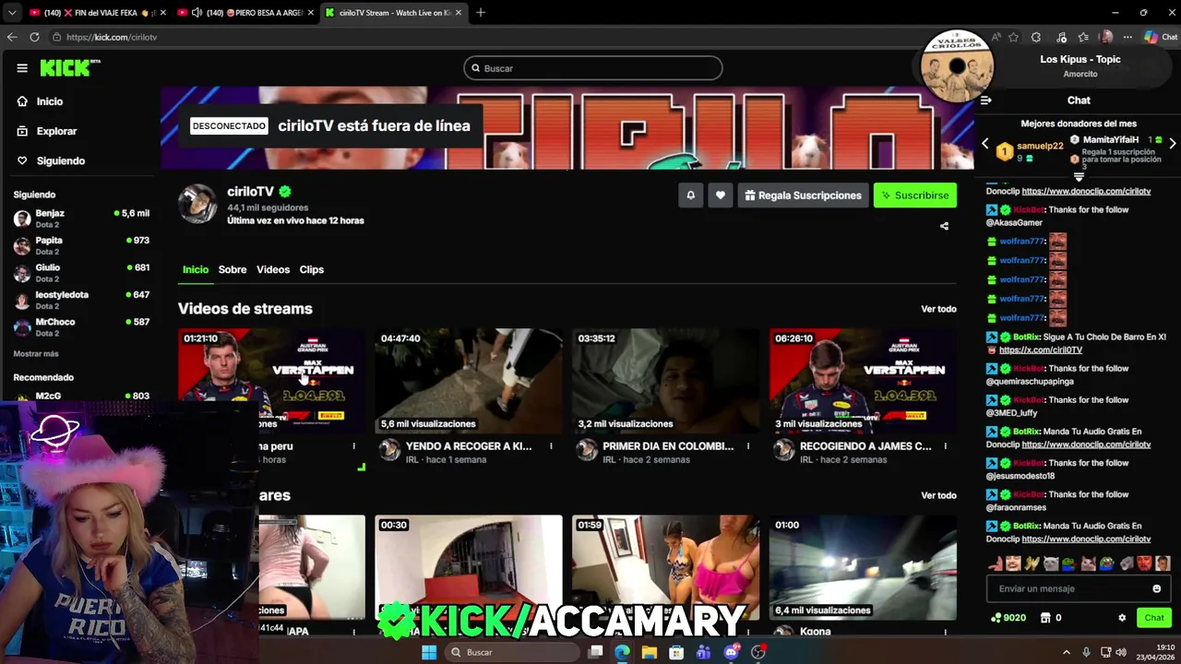Open the 01:21:10 Verstappen stream video
Image resolution: width=1181 pixels, height=664 pixels.
(271, 380)
